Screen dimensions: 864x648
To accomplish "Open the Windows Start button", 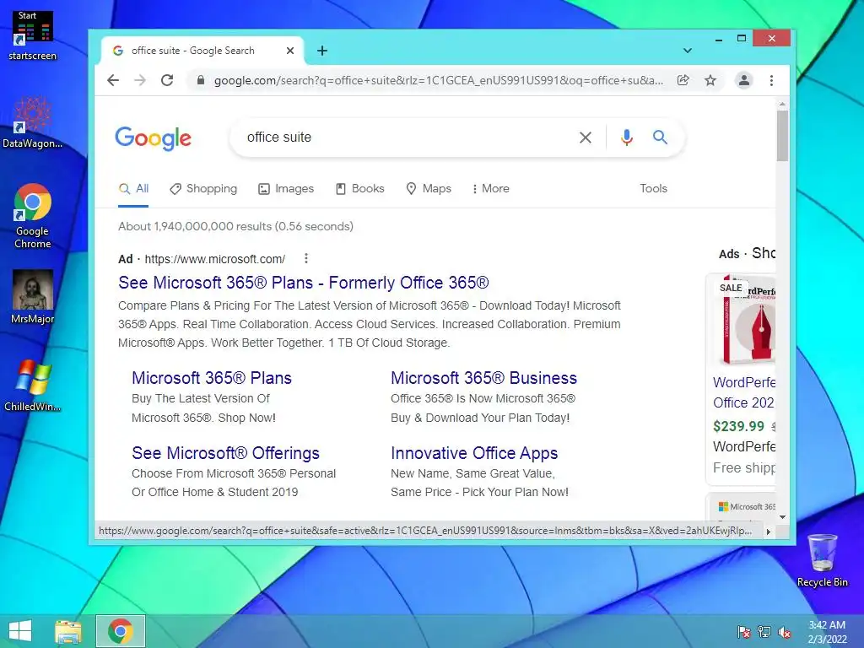I will [x=20, y=631].
